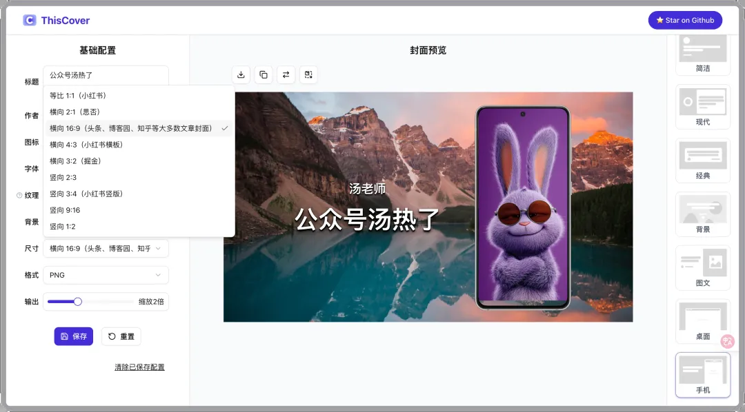The width and height of the screenshot is (745, 412).
Task: Open the 尺寸 size dropdown
Action: pyautogui.click(x=106, y=249)
